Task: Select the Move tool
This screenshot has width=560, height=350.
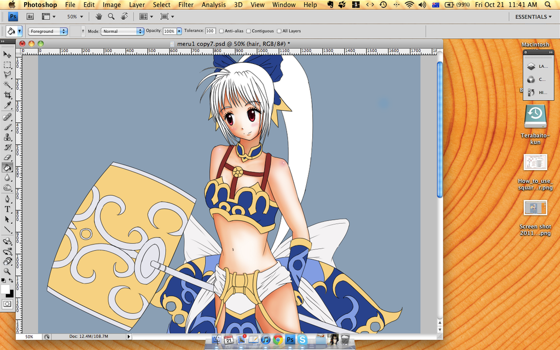Action: [x=7, y=54]
